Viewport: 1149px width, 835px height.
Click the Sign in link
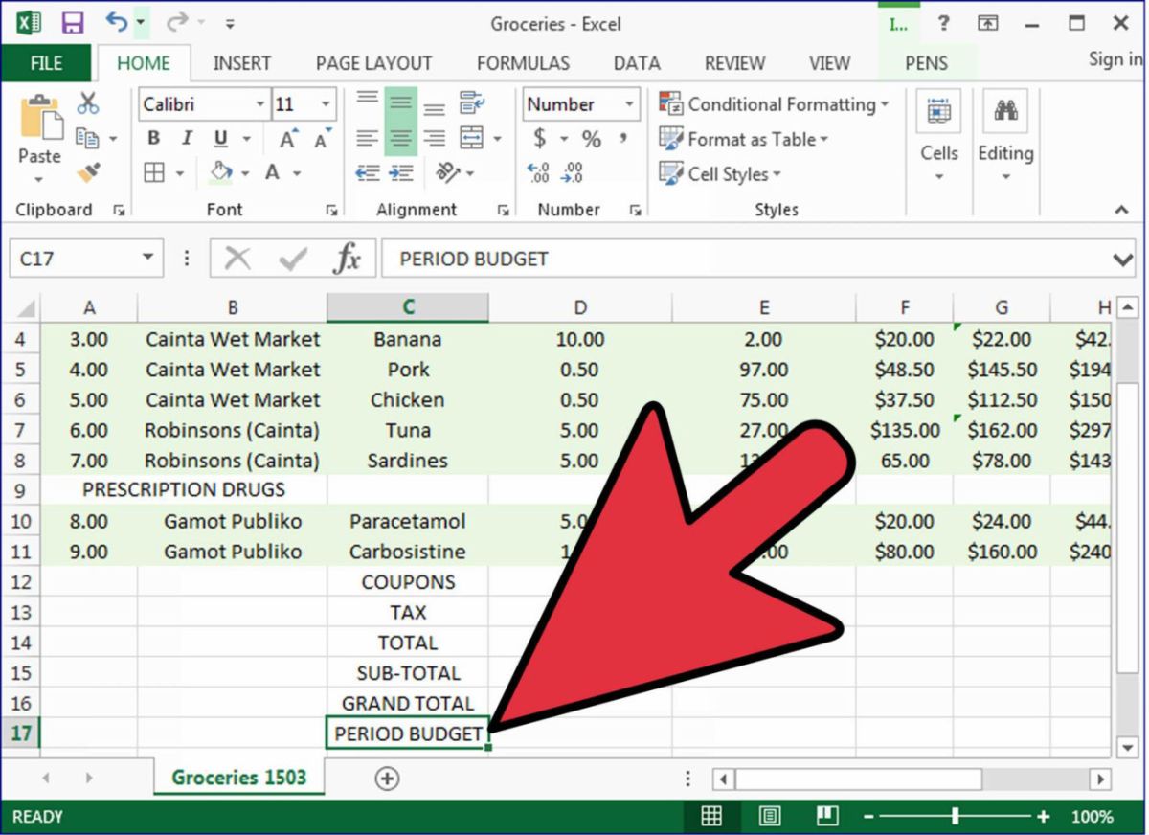click(1113, 59)
